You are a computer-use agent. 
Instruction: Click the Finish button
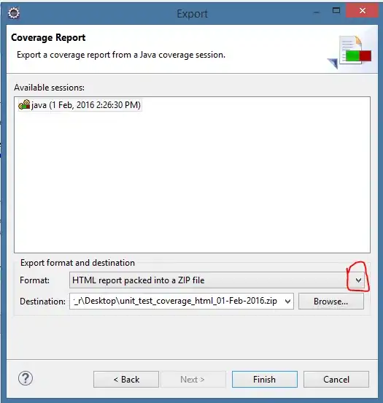coord(265,379)
